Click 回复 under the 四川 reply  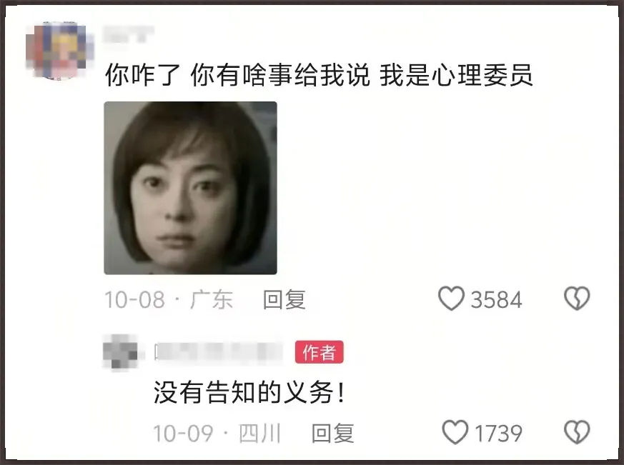click(332, 433)
